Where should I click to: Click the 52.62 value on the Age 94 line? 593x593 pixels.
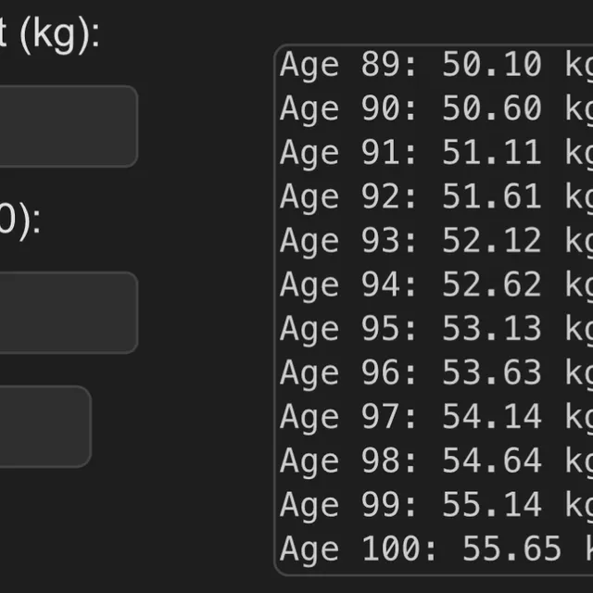tap(491, 285)
